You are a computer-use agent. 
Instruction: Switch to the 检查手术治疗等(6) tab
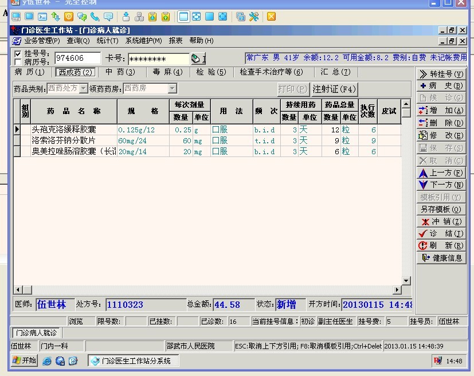(272, 72)
